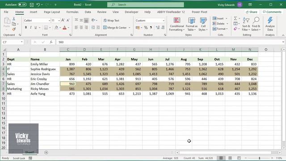Click the Increase Indent icon
The width and height of the screenshot is (286, 161).
pyautogui.click(x=98, y=28)
